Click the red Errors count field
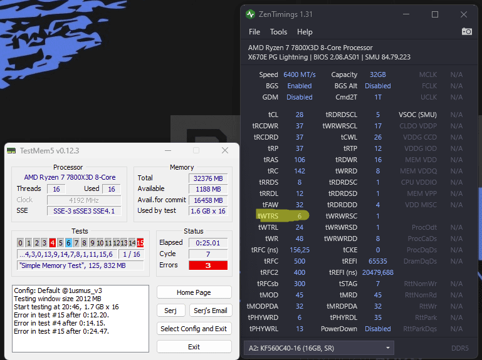482x360 pixels. tap(208, 265)
